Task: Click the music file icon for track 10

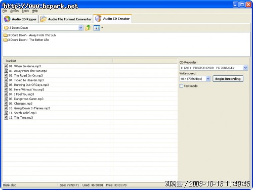Action: [x=6, y=108]
